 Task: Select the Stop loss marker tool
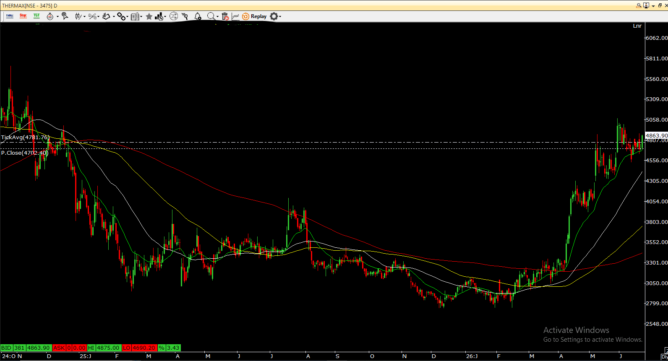[x=23, y=16]
